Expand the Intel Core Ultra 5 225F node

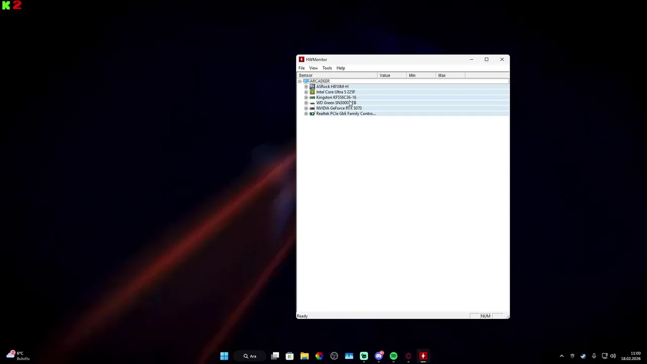click(306, 92)
